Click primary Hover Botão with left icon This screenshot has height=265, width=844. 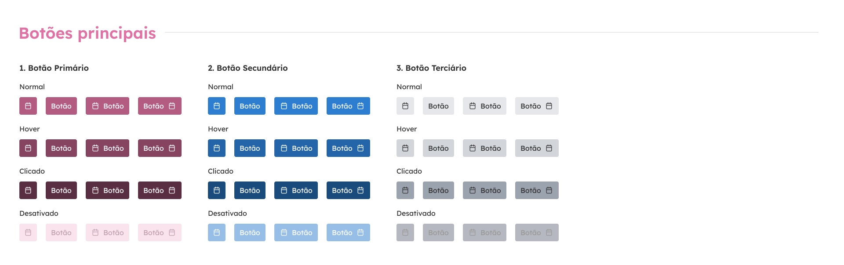point(107,148)
